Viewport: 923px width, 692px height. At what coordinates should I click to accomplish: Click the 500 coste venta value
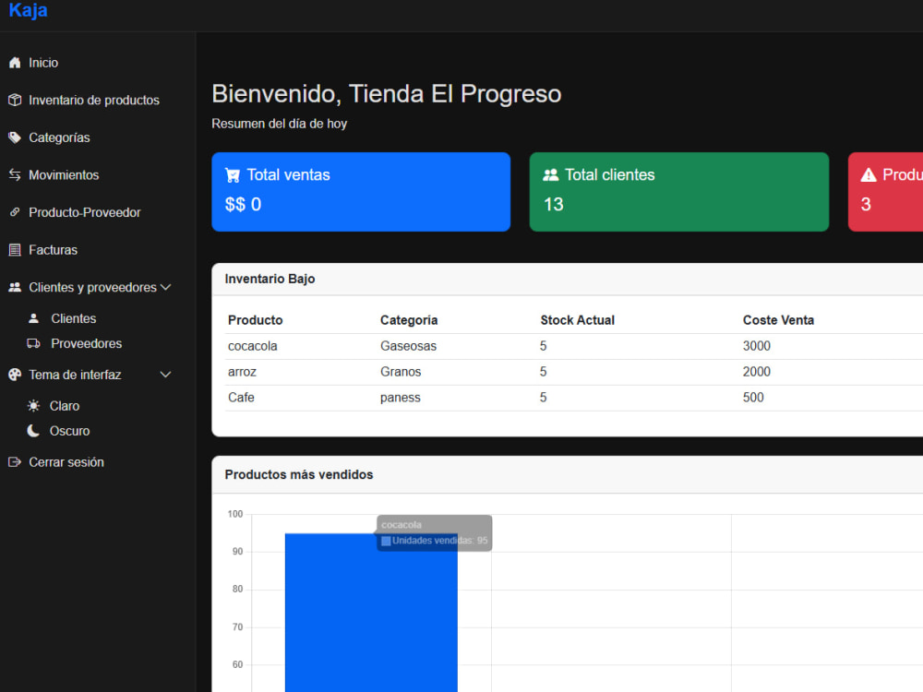[753, 398]
